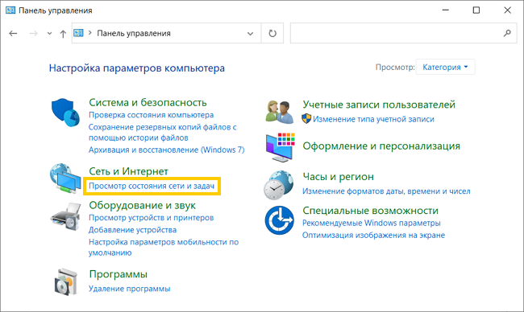524x312 pixels.
Task: Open Оборудование и звук category
Action: pos(142,205)
